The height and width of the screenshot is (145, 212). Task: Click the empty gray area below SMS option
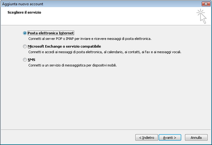(105, 98)
